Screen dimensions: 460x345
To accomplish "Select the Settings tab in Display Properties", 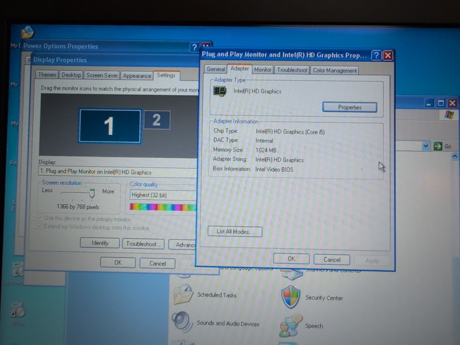I will point(166,75).
